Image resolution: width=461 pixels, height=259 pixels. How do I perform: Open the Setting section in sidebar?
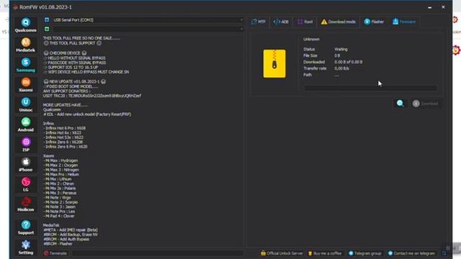click(x=26, y=247)
